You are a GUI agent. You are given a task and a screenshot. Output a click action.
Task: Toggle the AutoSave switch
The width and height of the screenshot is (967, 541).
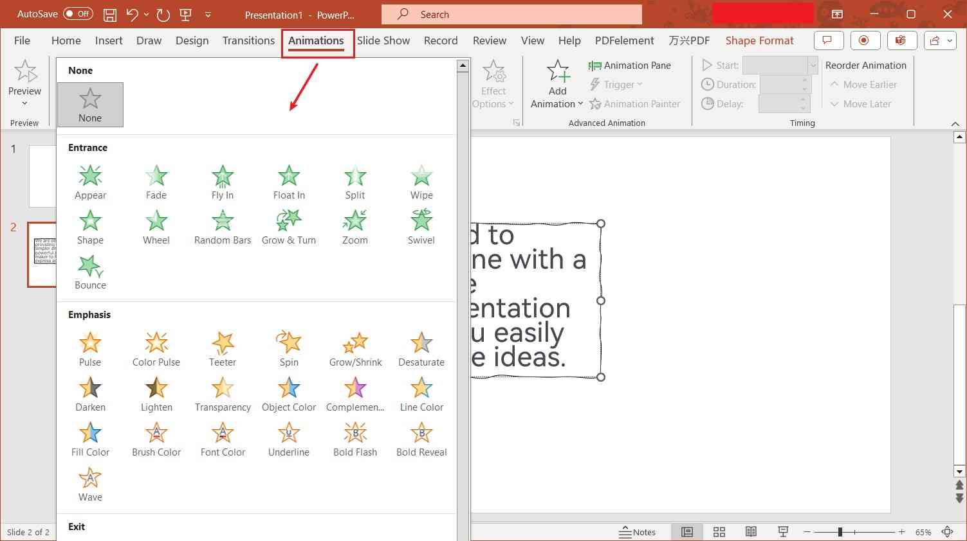(78, 13)
